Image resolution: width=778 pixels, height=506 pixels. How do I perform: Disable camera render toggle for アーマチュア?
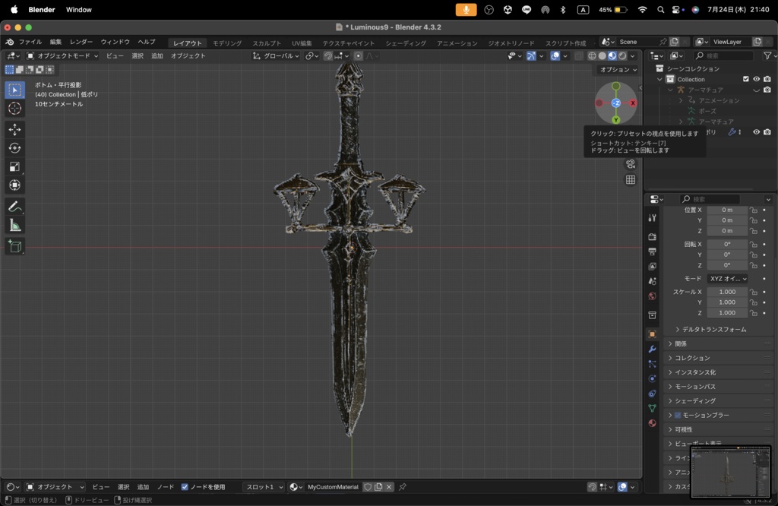click(x=767, y=90)
